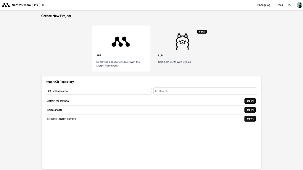The height and width of the screenshot is (170, 303).
Task: Click the Import Git Repository heading
Action: [60, 82]
